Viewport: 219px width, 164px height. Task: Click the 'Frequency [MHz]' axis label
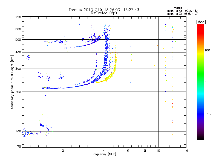pos(104,154)
